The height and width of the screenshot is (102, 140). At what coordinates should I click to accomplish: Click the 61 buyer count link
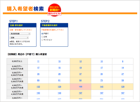coord(59,80)
